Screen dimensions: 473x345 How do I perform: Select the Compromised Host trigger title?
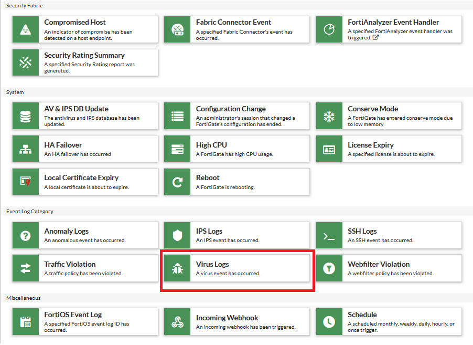[x=75, y=22]
